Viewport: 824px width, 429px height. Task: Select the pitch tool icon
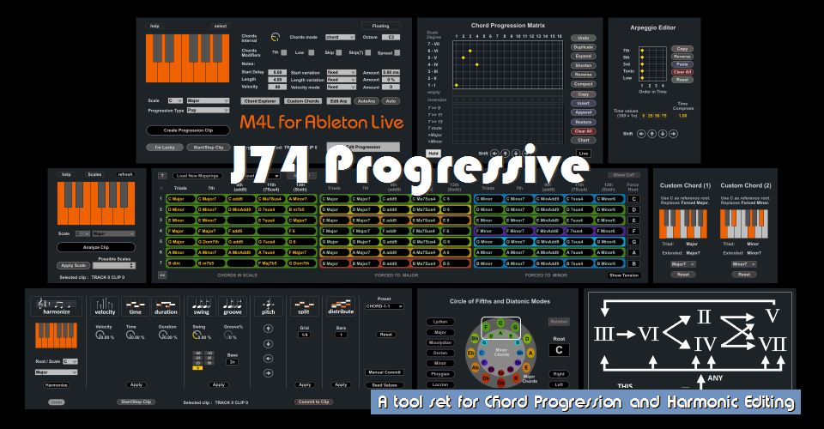pyautogui.click(x=268, y=306)
